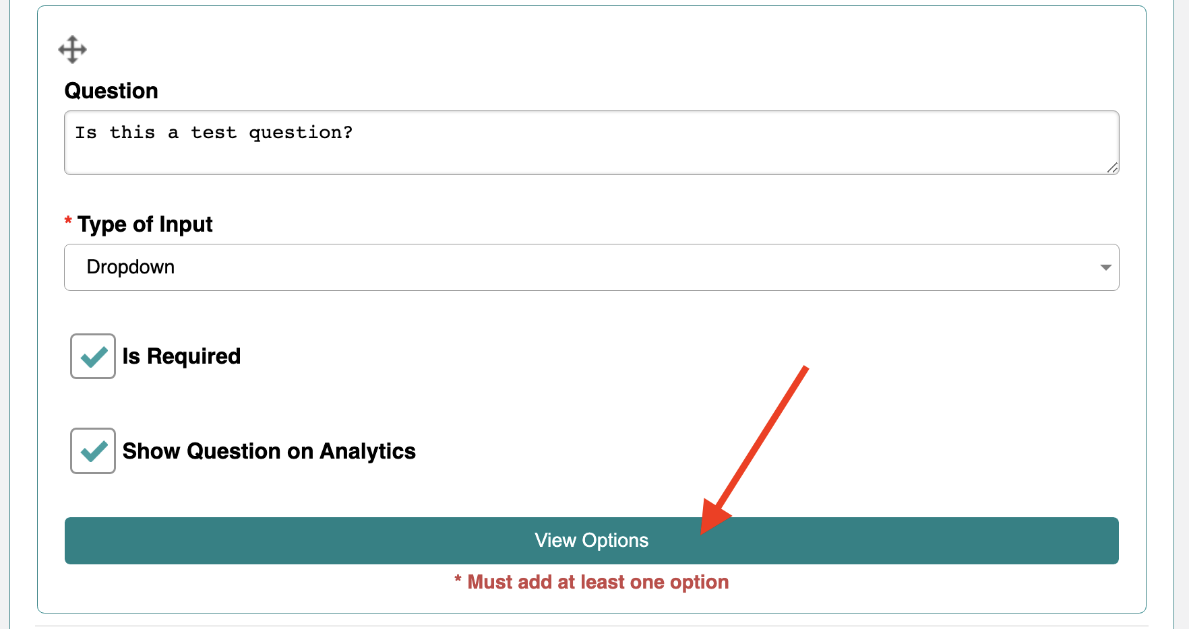Open the Type of Input dropdown
Viewport: 1189px width, 629px height.
592,267
